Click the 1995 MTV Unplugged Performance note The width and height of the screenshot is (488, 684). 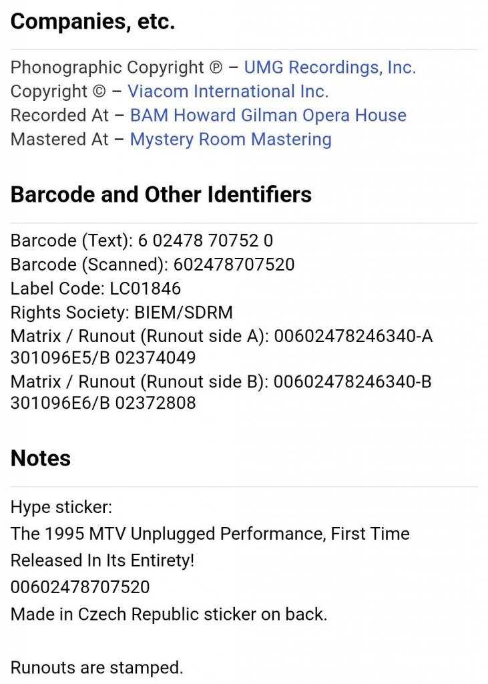point(210,534)
